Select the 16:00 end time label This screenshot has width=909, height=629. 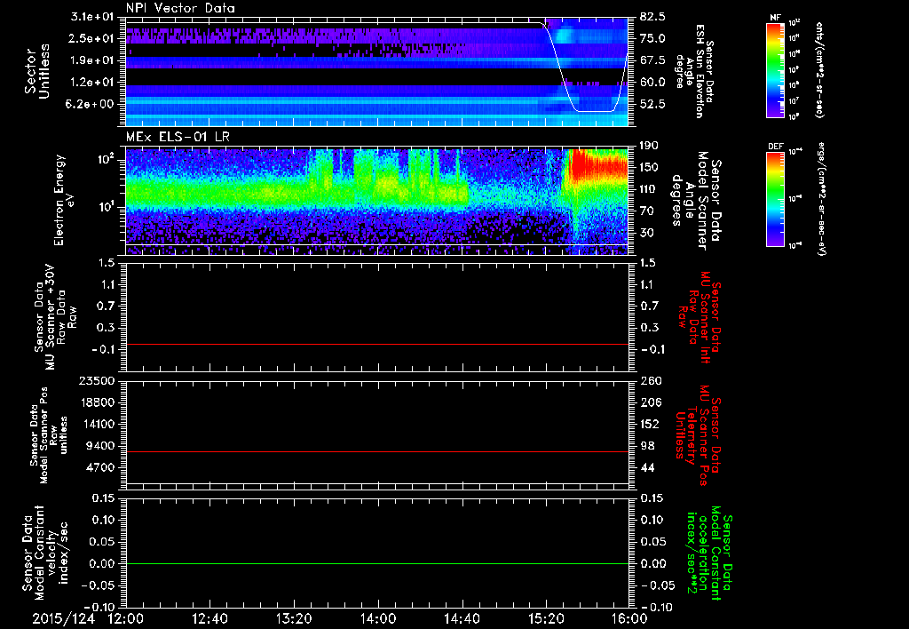click(628, 617)
